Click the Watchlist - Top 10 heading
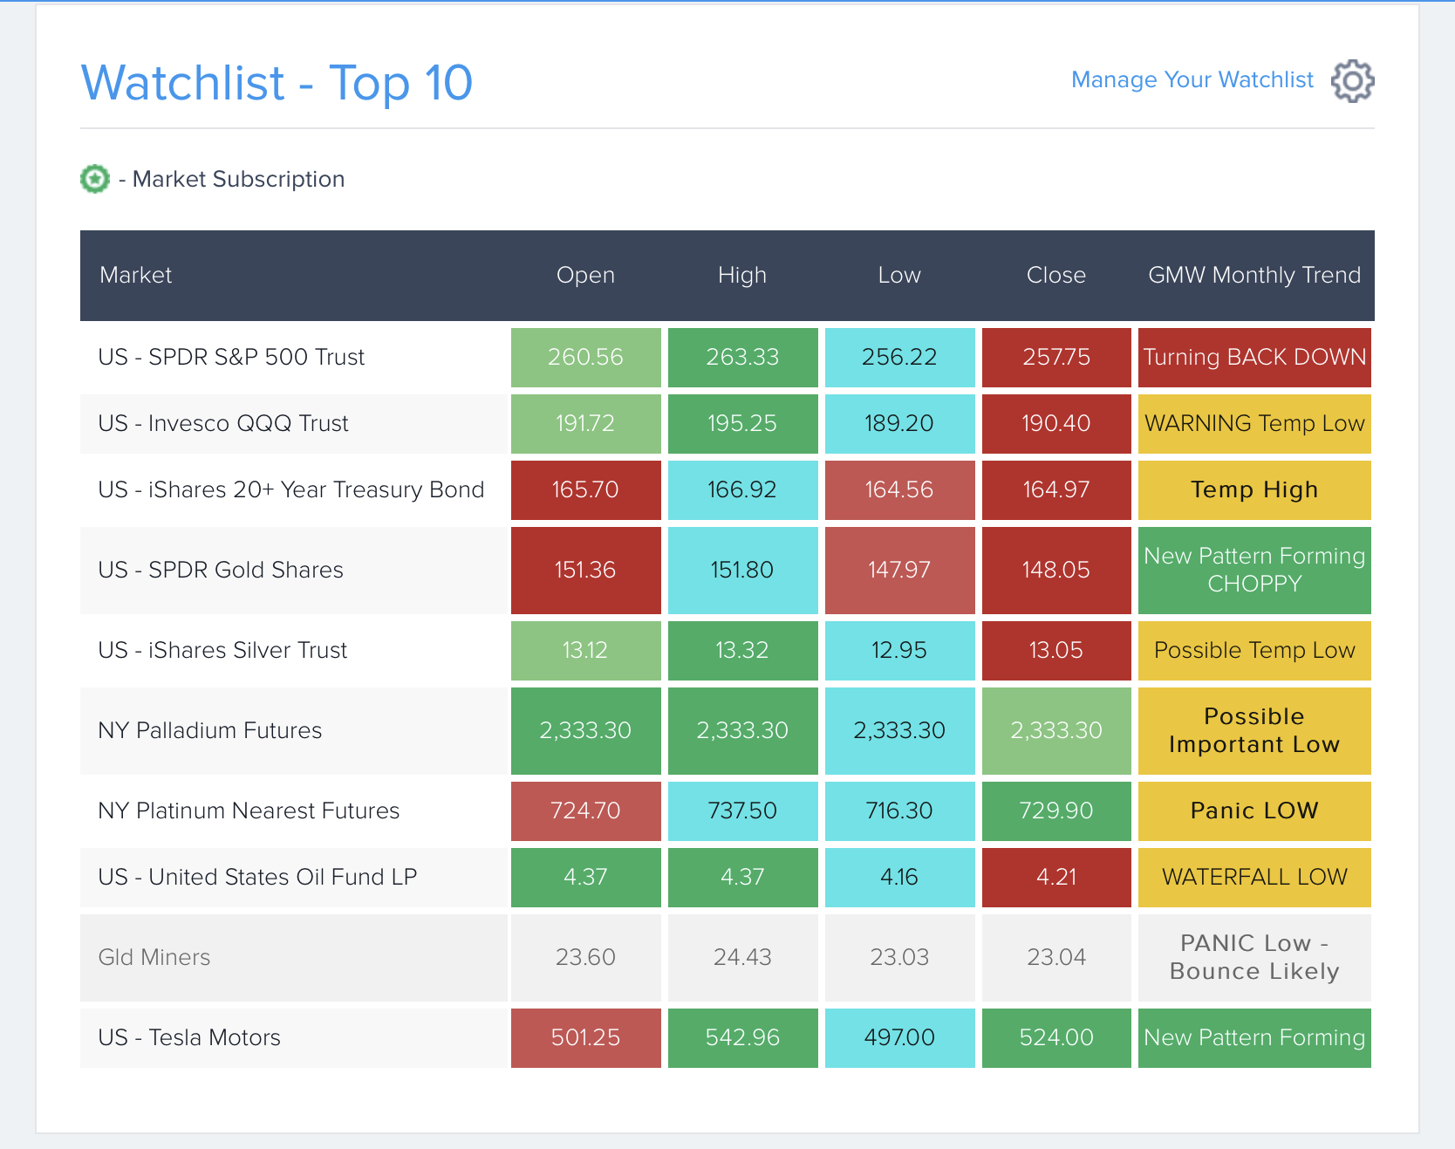This screenshot has width=1455, height=1149. coord(277,83)
